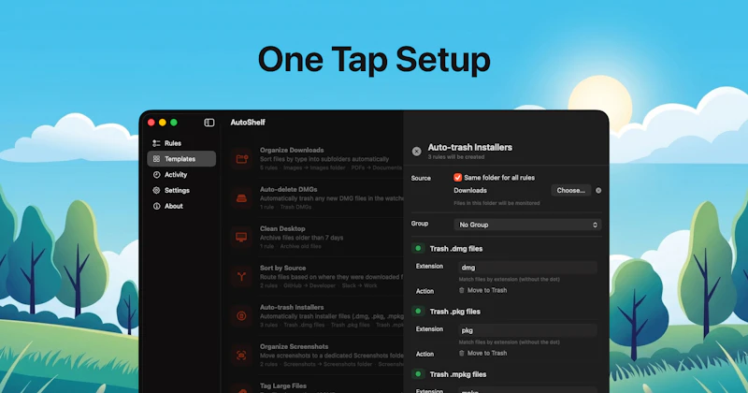Image resolution: width=748 pixels, height=393 pixels.
Task: Edit the pkg extension field
Action: [x=527, y=330]
